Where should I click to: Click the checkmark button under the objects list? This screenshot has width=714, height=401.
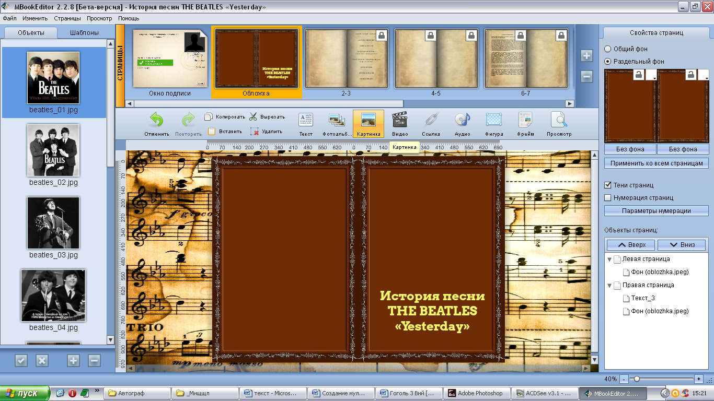[21, 360]
